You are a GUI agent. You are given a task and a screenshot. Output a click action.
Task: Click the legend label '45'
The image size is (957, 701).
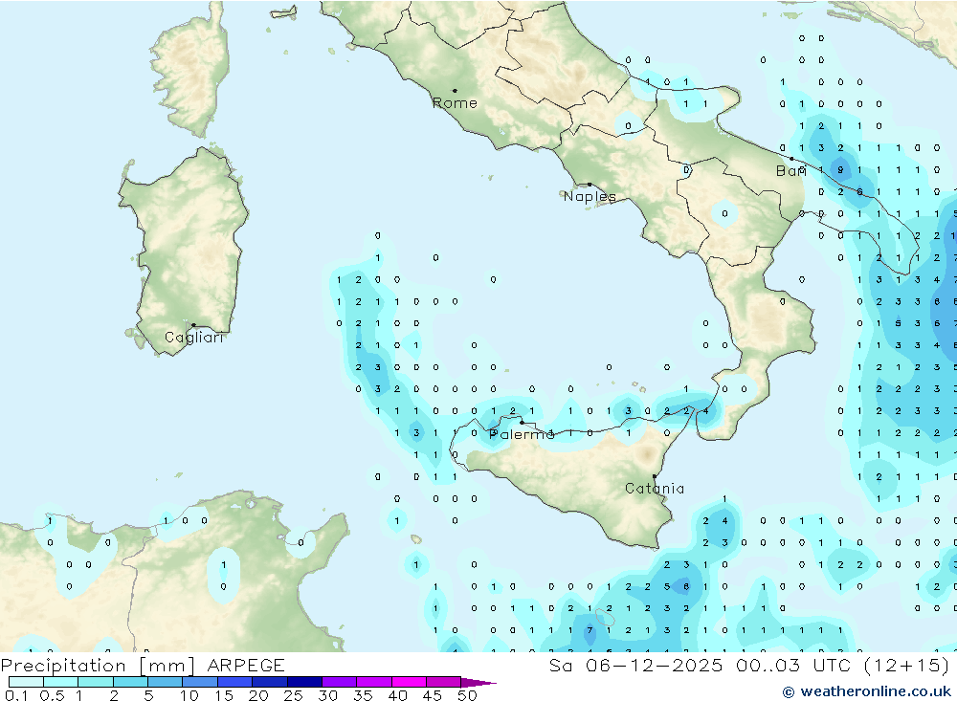coord(433,695)
